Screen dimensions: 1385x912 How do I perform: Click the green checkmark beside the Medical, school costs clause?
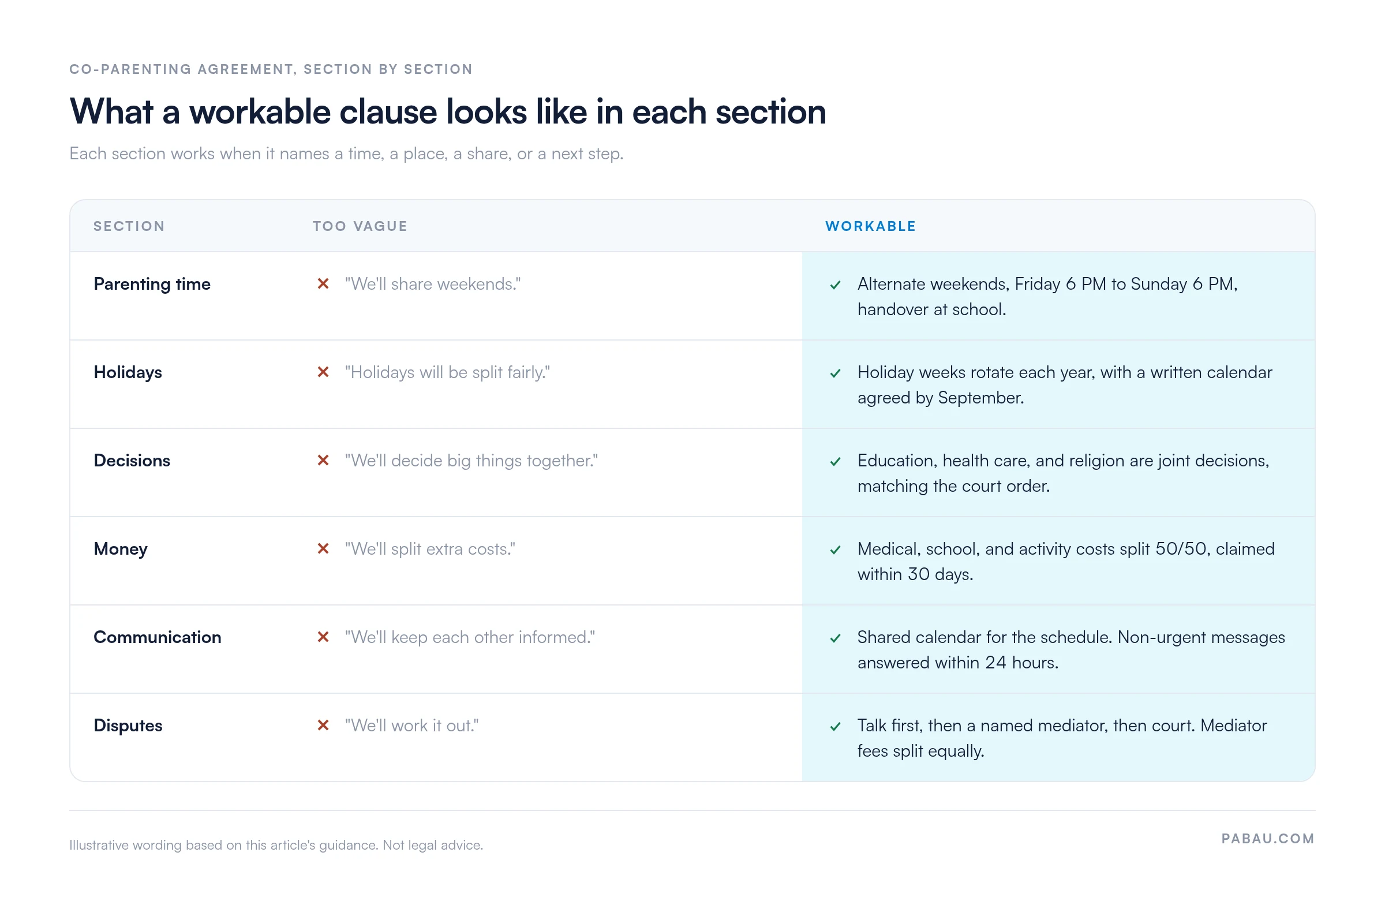pos(835,550)
